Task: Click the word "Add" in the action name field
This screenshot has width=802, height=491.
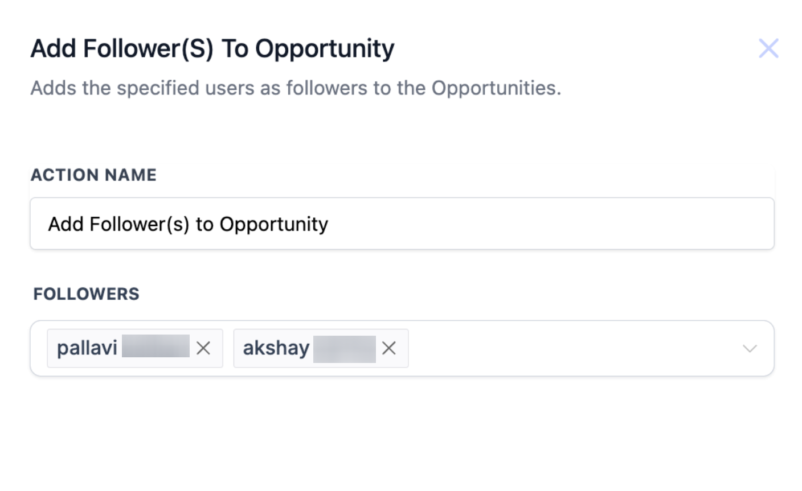Action: coord(66,224)
